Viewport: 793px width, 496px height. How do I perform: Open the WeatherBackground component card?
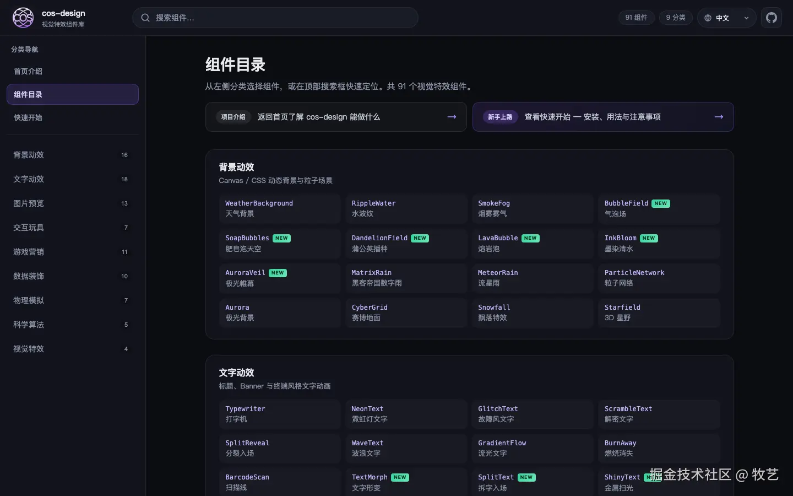point(280,208)
